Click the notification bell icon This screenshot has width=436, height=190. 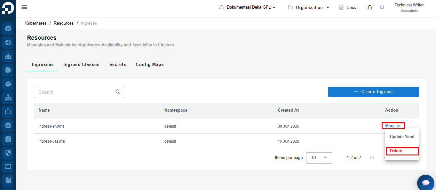coord(370,7)
